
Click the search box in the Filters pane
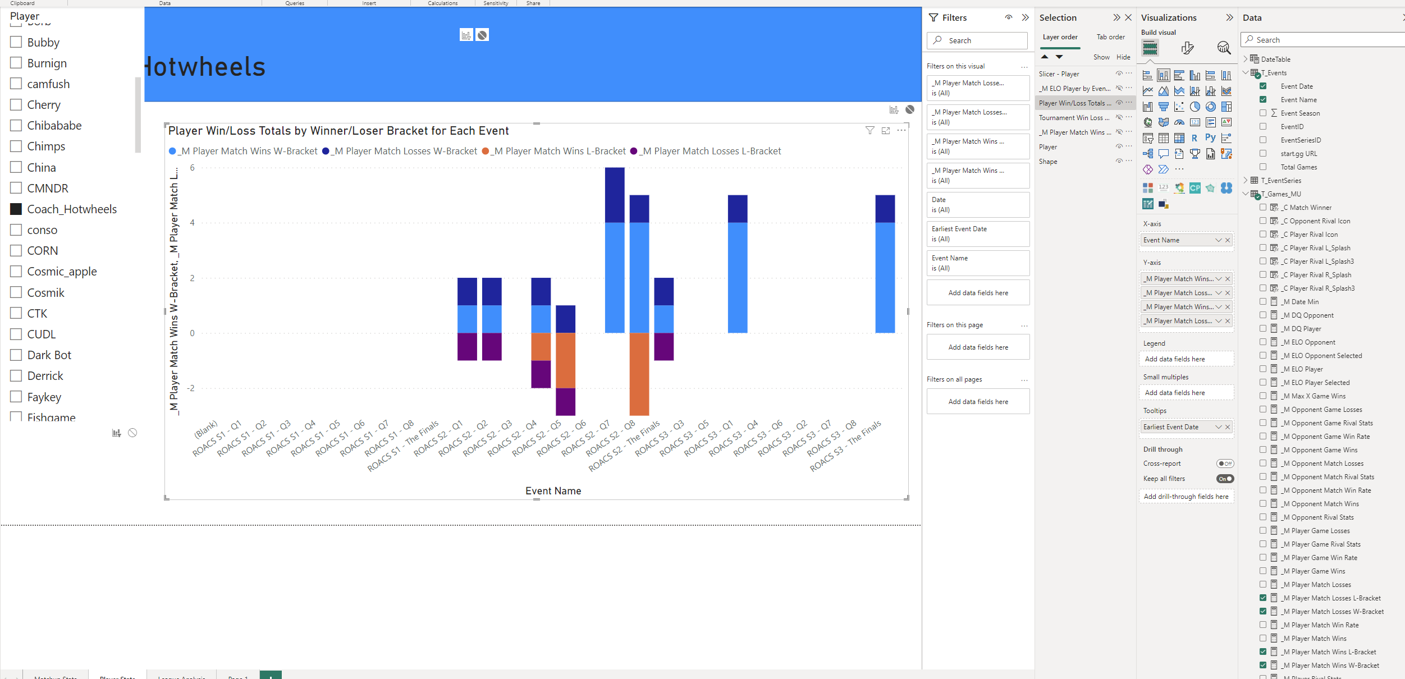[x=977, y=40]
